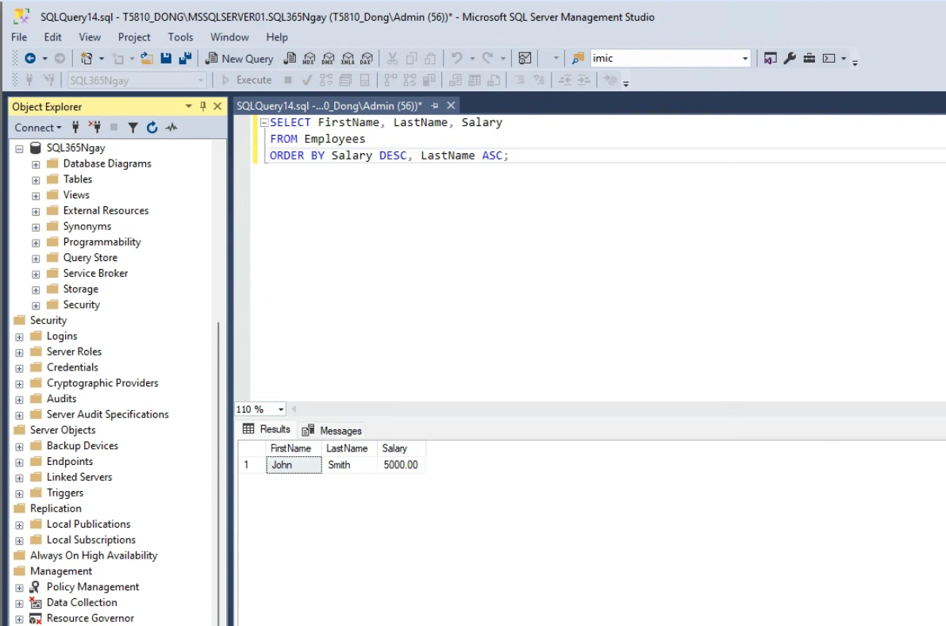Click the New Query button
946x626 pixels.
[240, 59]
